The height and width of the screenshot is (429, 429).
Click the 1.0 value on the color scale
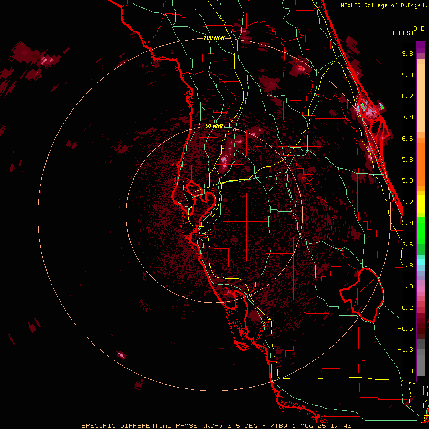pos(408,286)
